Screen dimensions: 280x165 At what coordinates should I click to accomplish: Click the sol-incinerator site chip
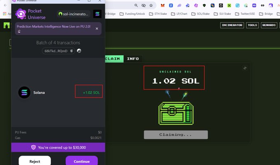tap(73, 14)
